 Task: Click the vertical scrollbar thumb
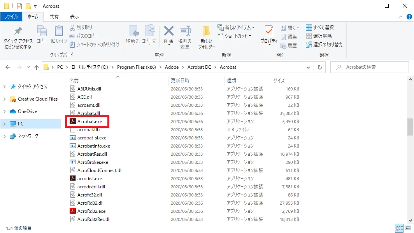point(410,127)
